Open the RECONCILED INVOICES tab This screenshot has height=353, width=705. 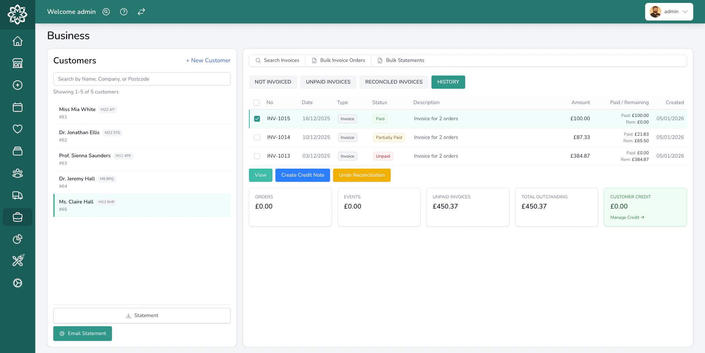click(394, 82)
